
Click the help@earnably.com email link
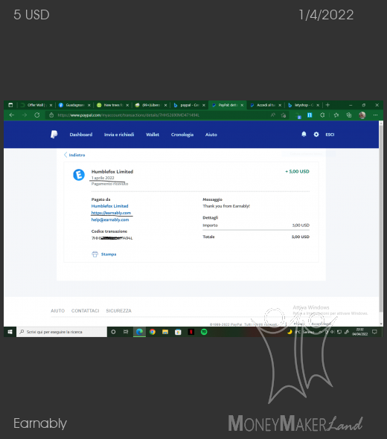click(x=110, y=219)
